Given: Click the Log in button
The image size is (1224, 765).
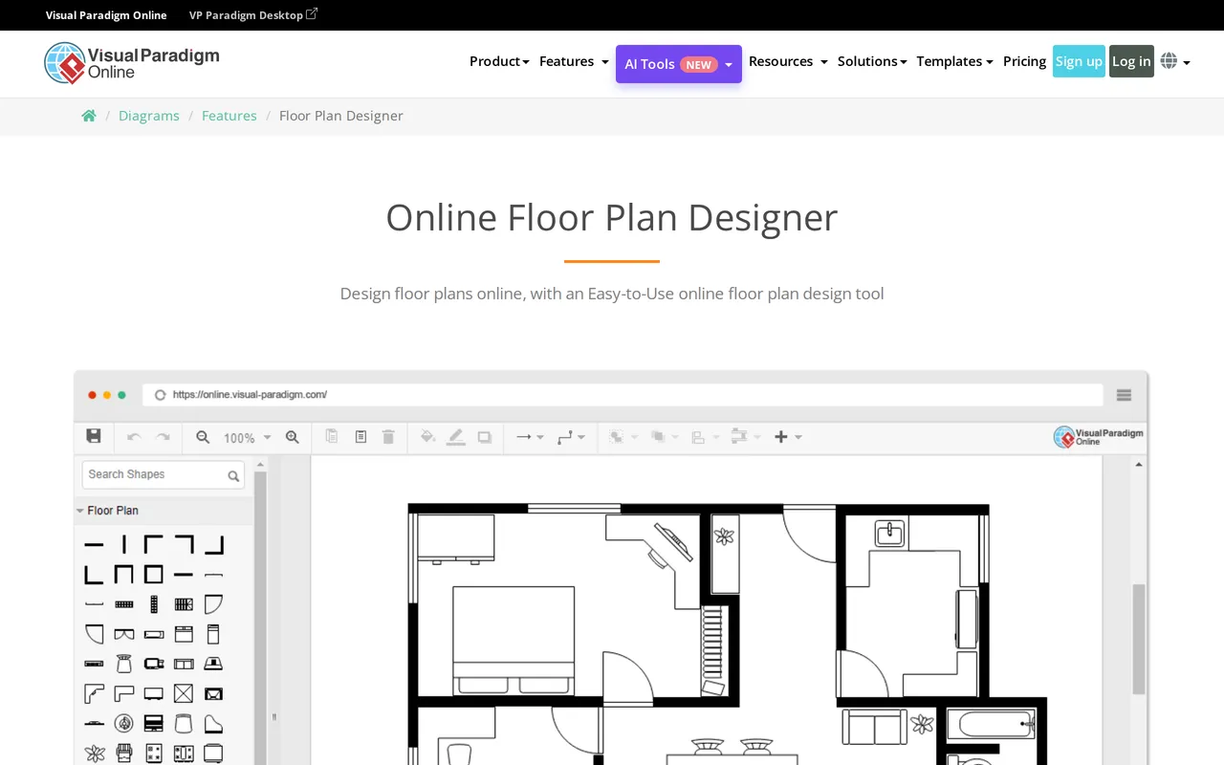Looking at the screenshot, I should [x=1131, y=61].
